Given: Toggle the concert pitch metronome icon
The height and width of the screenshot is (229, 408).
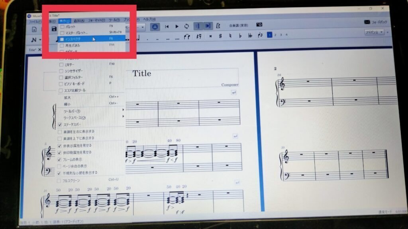Looking at the screenshot, I should coord(155,27).
